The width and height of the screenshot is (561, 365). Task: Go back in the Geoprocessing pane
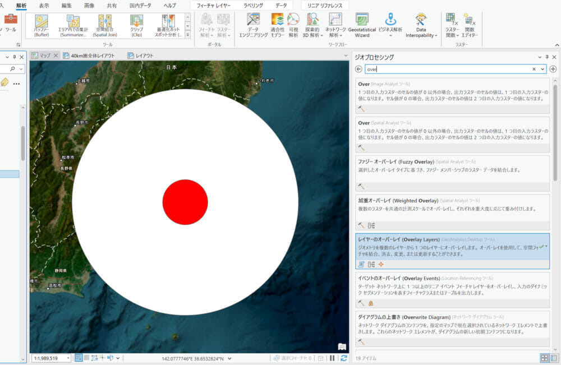[x=358, y=69]
